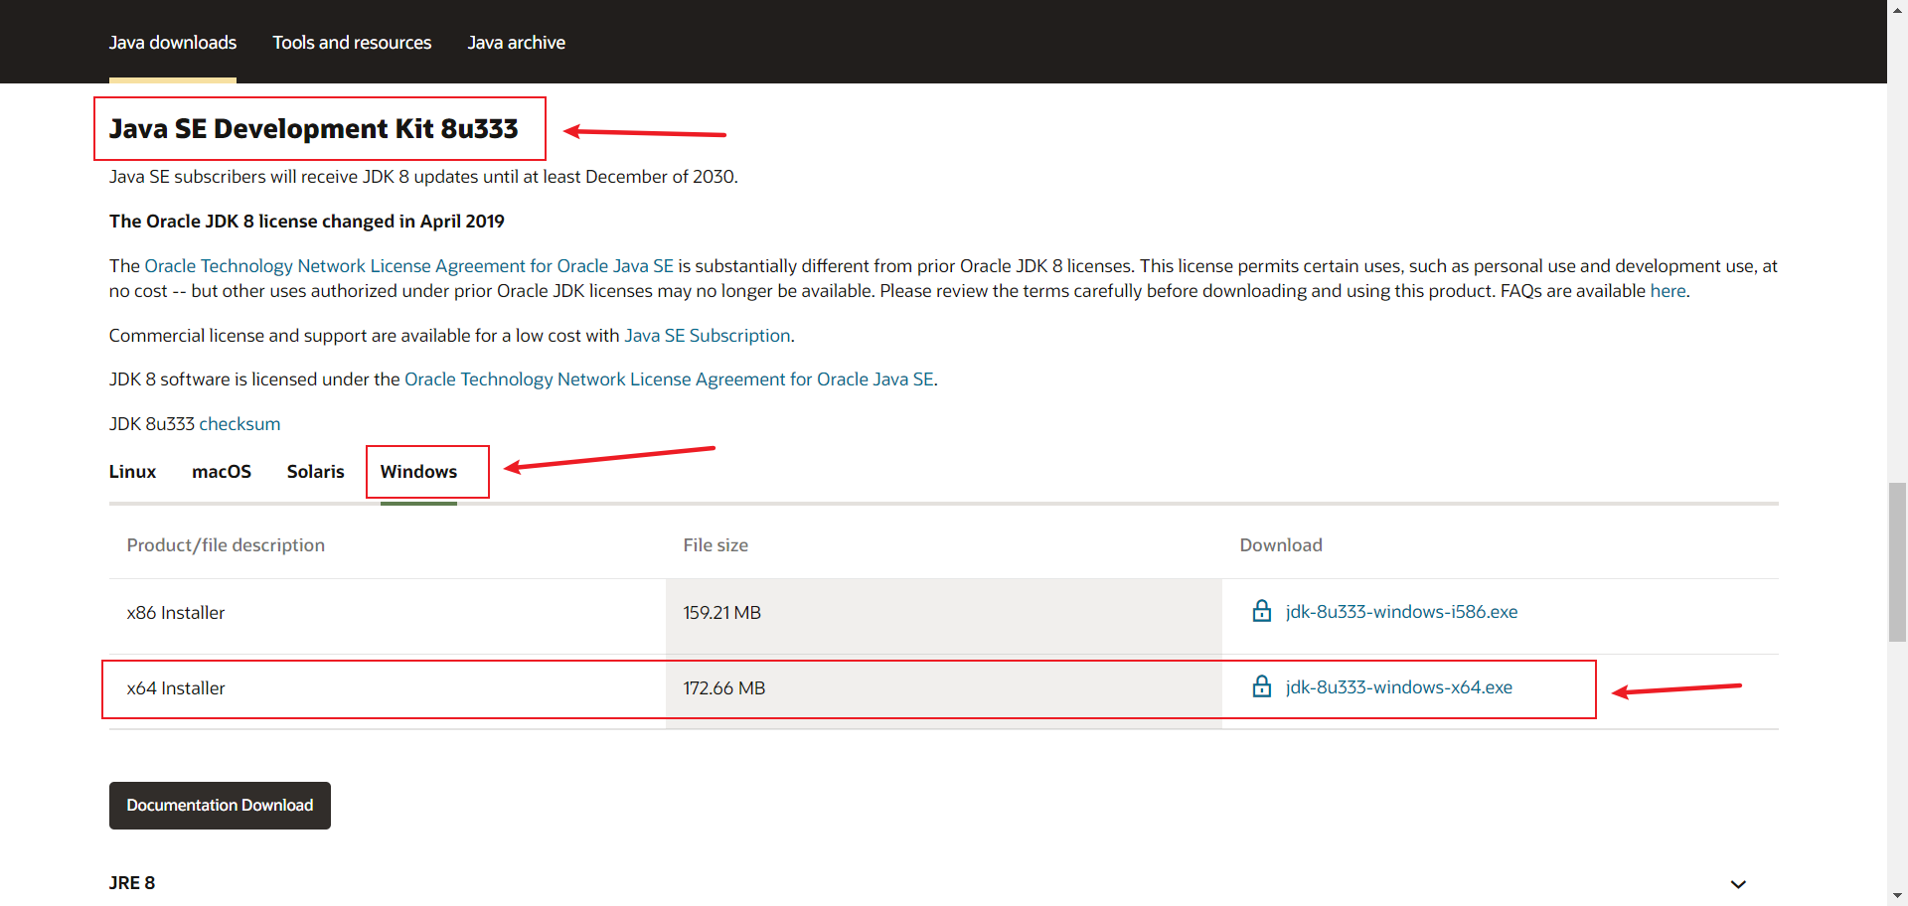Expand the JRE 8 section chevron
Viewport: 1908px width, 906px height.
[x=1738, y=884]
